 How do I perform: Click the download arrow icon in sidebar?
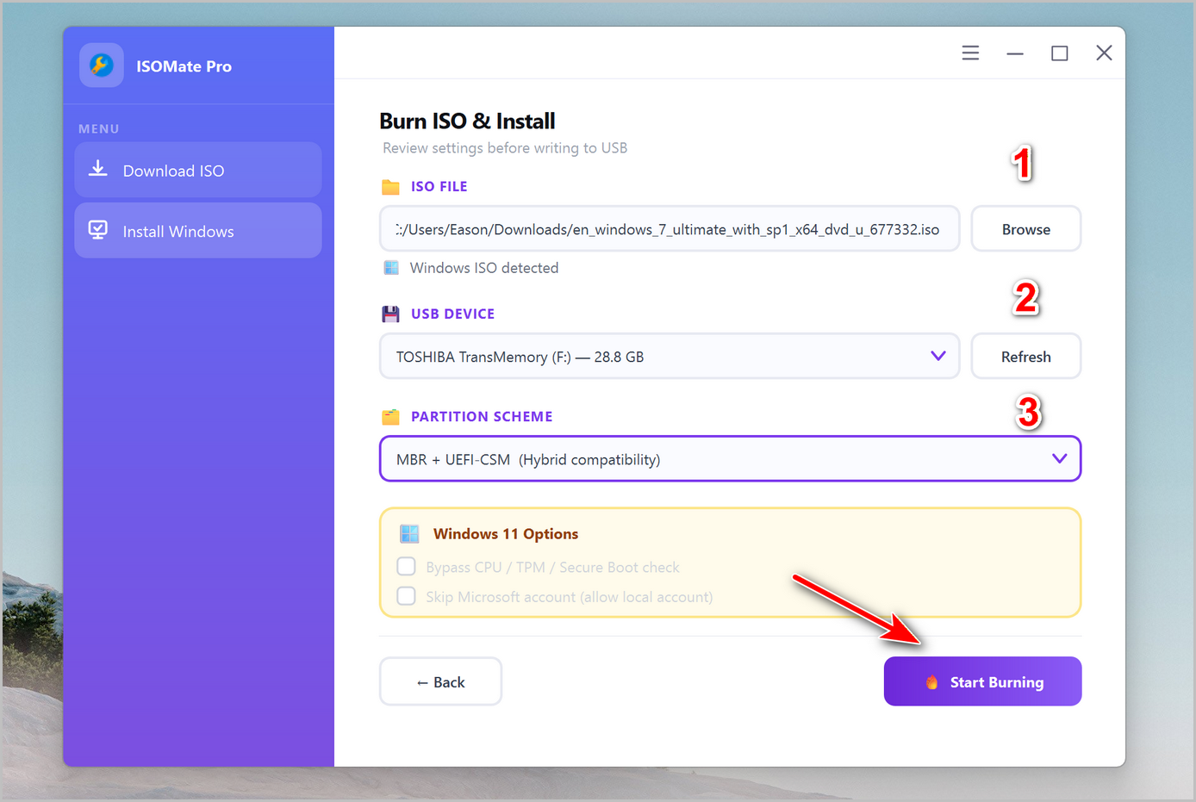coord(98,169)
